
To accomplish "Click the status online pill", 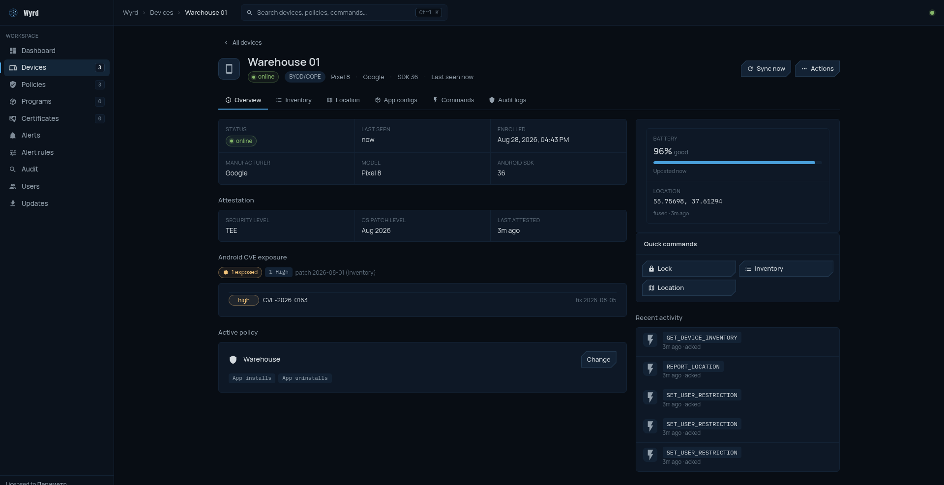I will point(241,141).
